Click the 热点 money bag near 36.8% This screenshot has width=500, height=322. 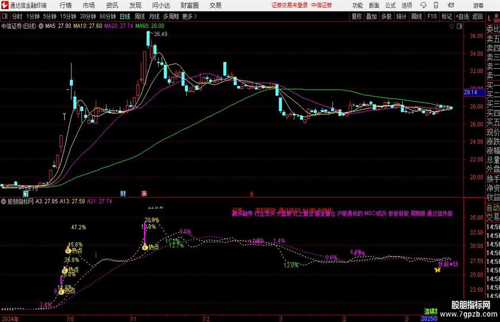coord(65,270)
